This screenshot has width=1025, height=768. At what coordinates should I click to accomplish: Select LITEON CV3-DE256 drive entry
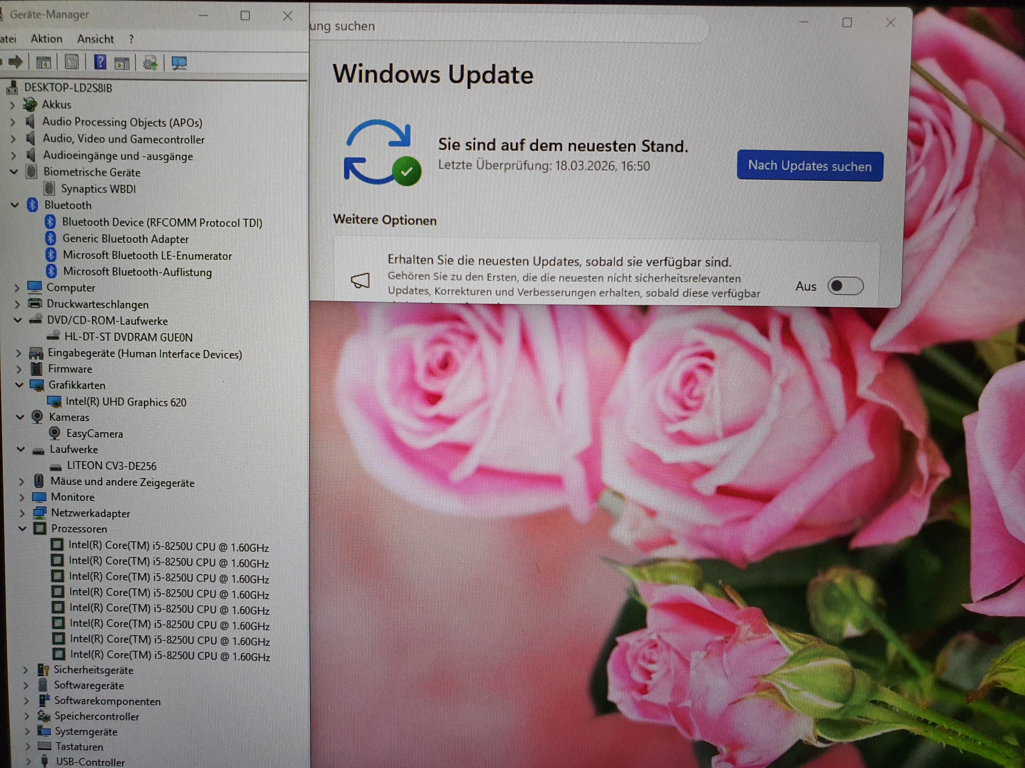[111, 466]
